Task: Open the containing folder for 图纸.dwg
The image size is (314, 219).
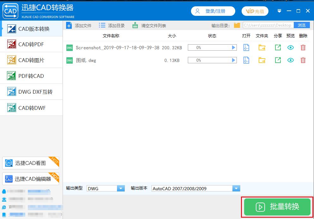Action: [262, 60]
